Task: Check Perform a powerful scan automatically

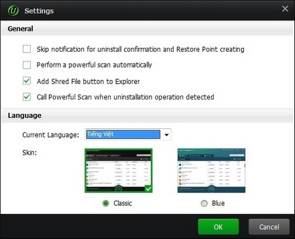Action: point(27,65)
